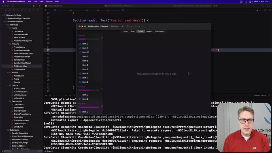The width and height of the screenshot is (272, 153).
Task: Click the plus button in UltimatePortfolioMac toolbar
Action: point(122,26)
